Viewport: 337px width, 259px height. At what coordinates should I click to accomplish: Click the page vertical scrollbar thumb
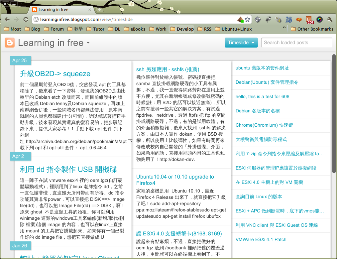334,113
